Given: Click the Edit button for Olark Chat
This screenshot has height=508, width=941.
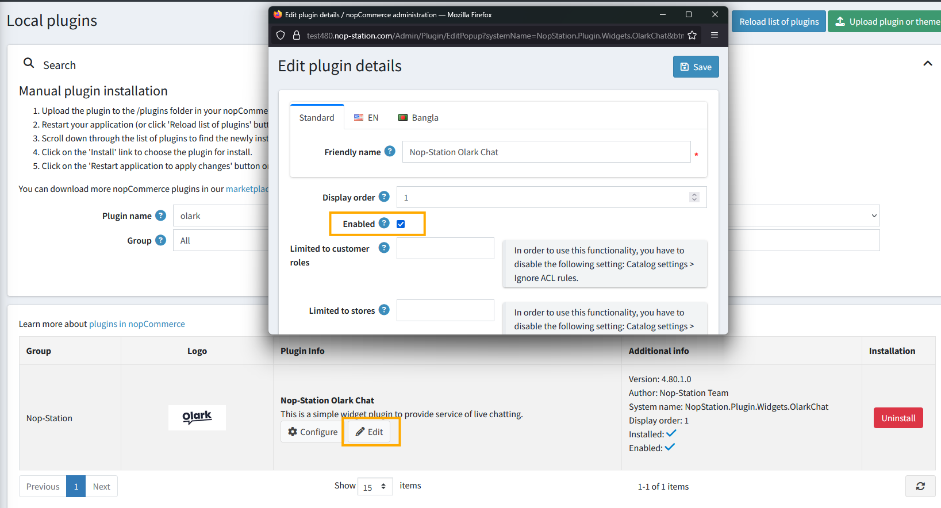Looking at the screenshot, I should tap(369, 432).
